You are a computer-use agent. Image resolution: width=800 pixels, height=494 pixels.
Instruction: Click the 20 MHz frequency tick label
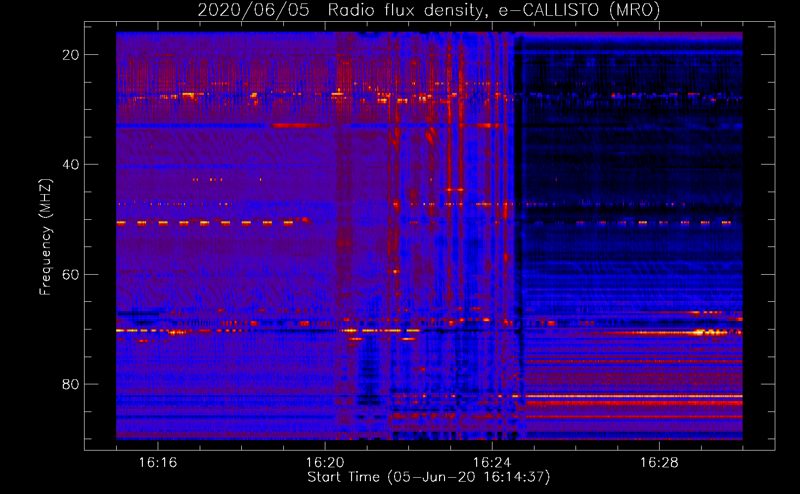click(71, 55)
